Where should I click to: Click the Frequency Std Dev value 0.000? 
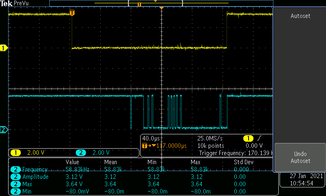[241, 169]
